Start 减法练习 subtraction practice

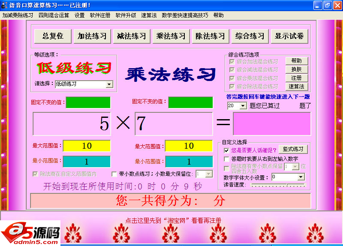click(x=132, y=36)
